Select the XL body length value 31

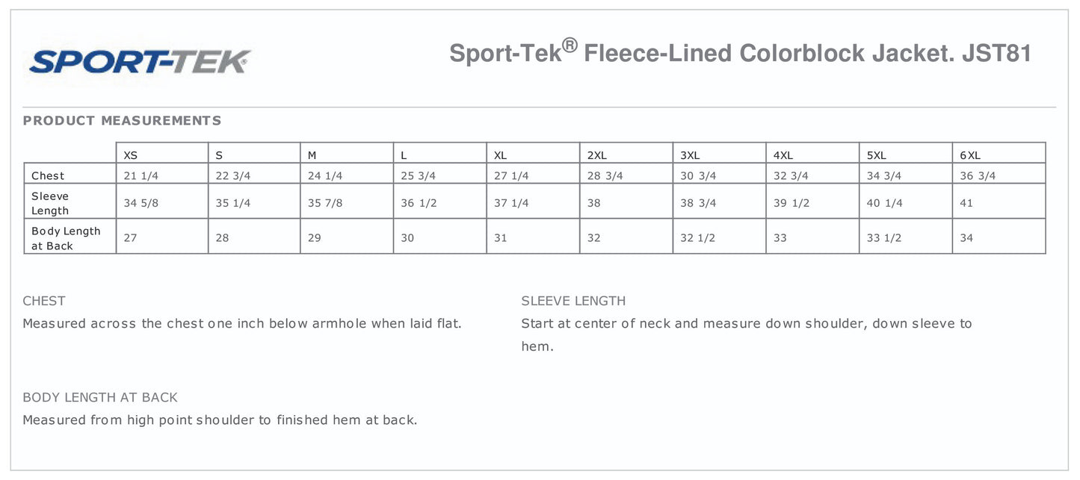point(500,238)
